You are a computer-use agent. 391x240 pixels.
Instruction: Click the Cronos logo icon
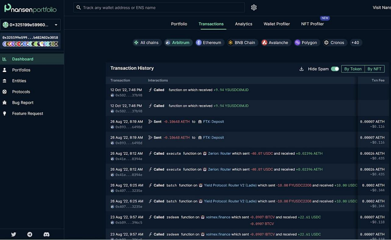point(326,43)
